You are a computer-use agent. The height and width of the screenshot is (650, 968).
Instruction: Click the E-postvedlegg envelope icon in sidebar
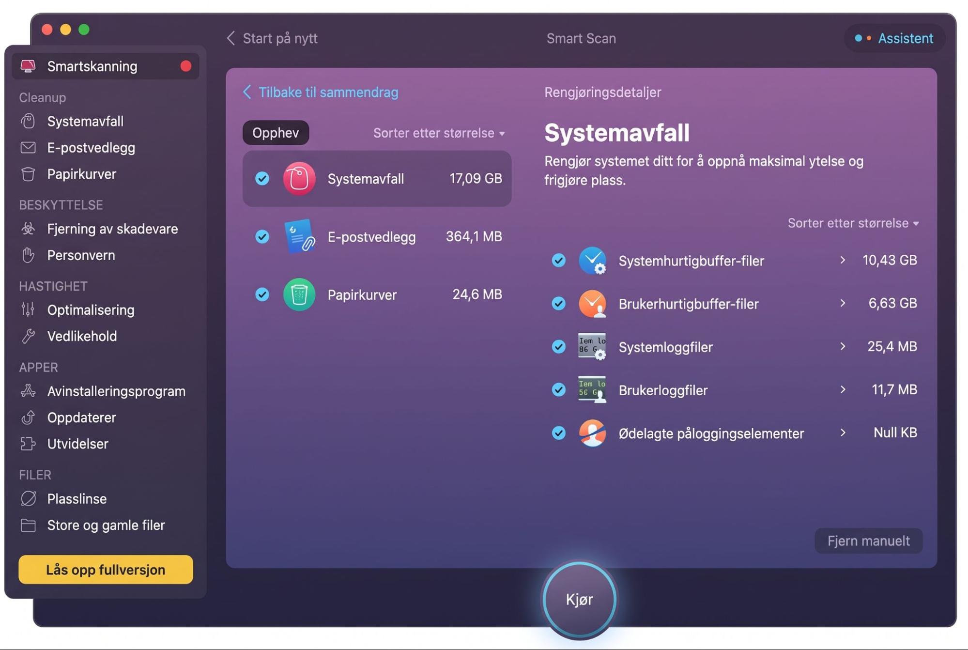[28, 148]
